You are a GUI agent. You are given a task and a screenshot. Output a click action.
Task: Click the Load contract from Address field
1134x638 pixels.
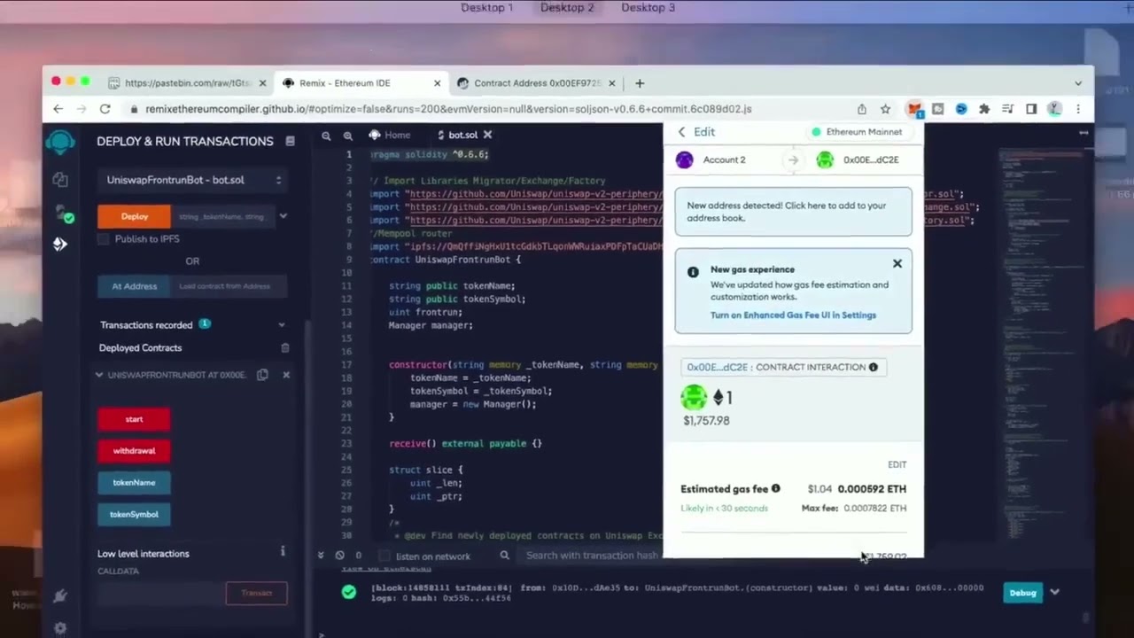tap(227, 286)
